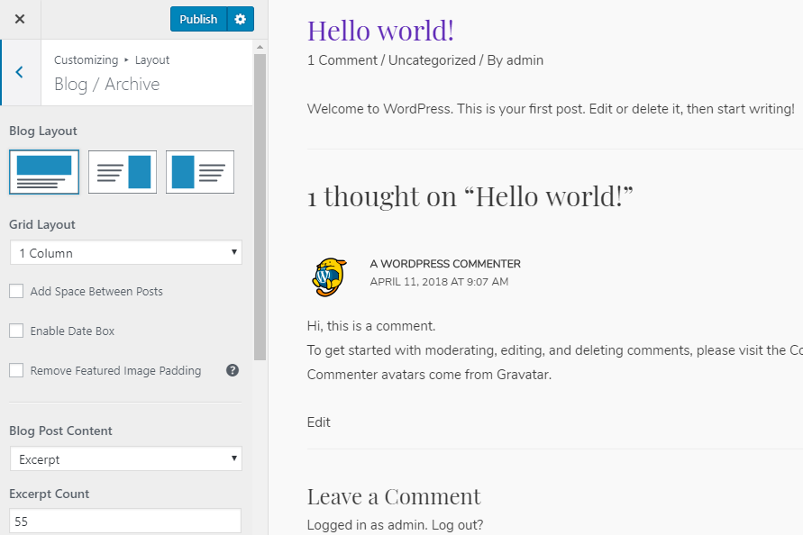
Task: Click the 'To get started with moderating' line
Action: tap(555, 350)
